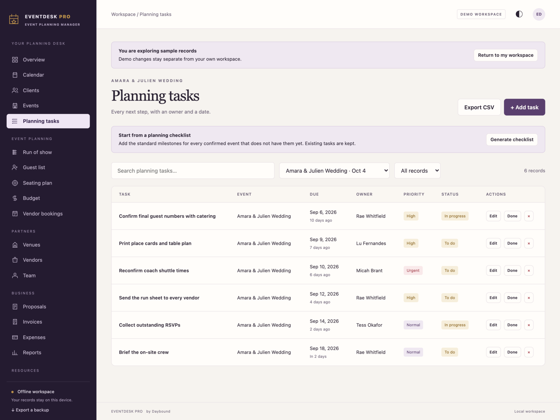Click Return to my workspace
This screenshot has height=420, width=560.
pos(505,55)
